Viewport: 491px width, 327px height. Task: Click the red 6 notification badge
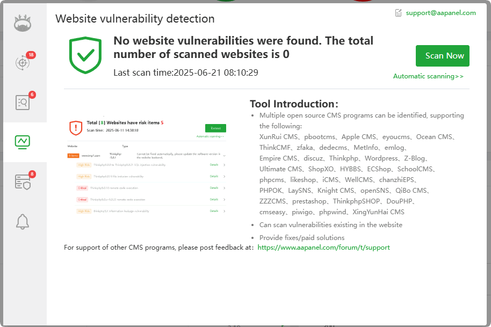32,95
